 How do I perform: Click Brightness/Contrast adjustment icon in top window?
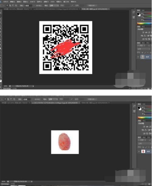pos(143,33)
